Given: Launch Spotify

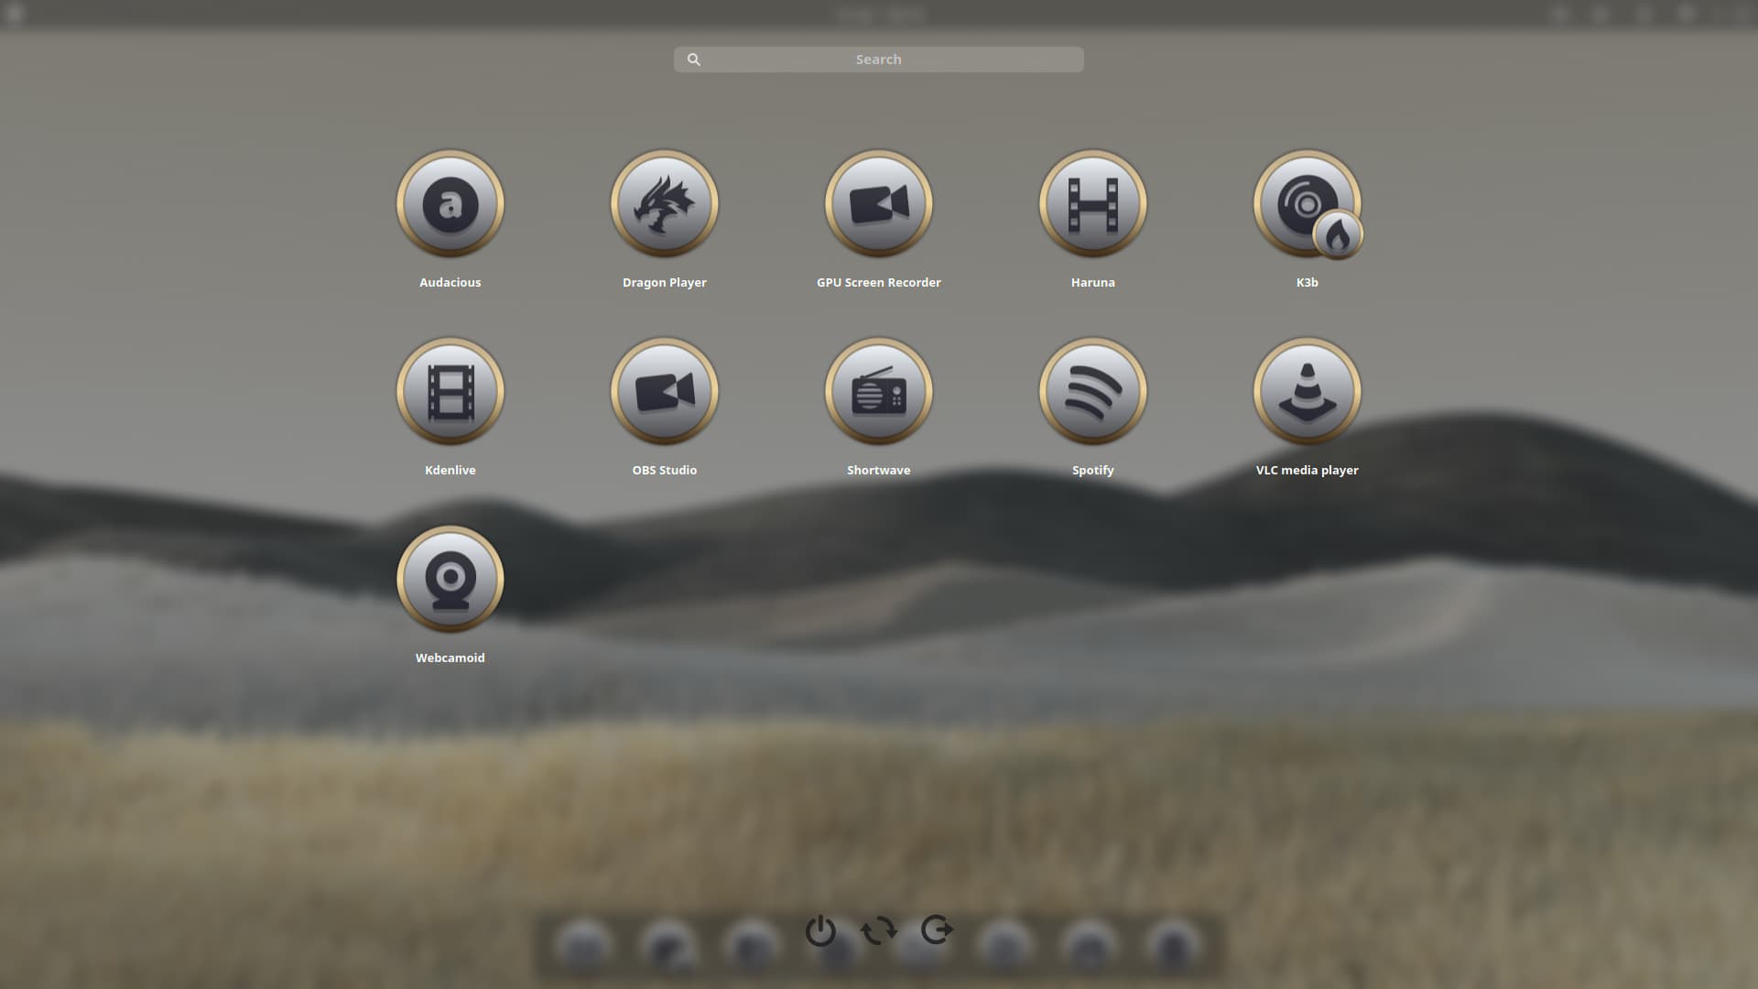Looking at the screenshot, I should point(1092,392).
